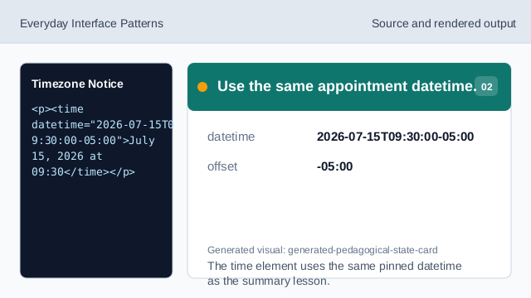Click the code line '15, 2026 at'
The image size is (531, 298).
pos(67,156)
